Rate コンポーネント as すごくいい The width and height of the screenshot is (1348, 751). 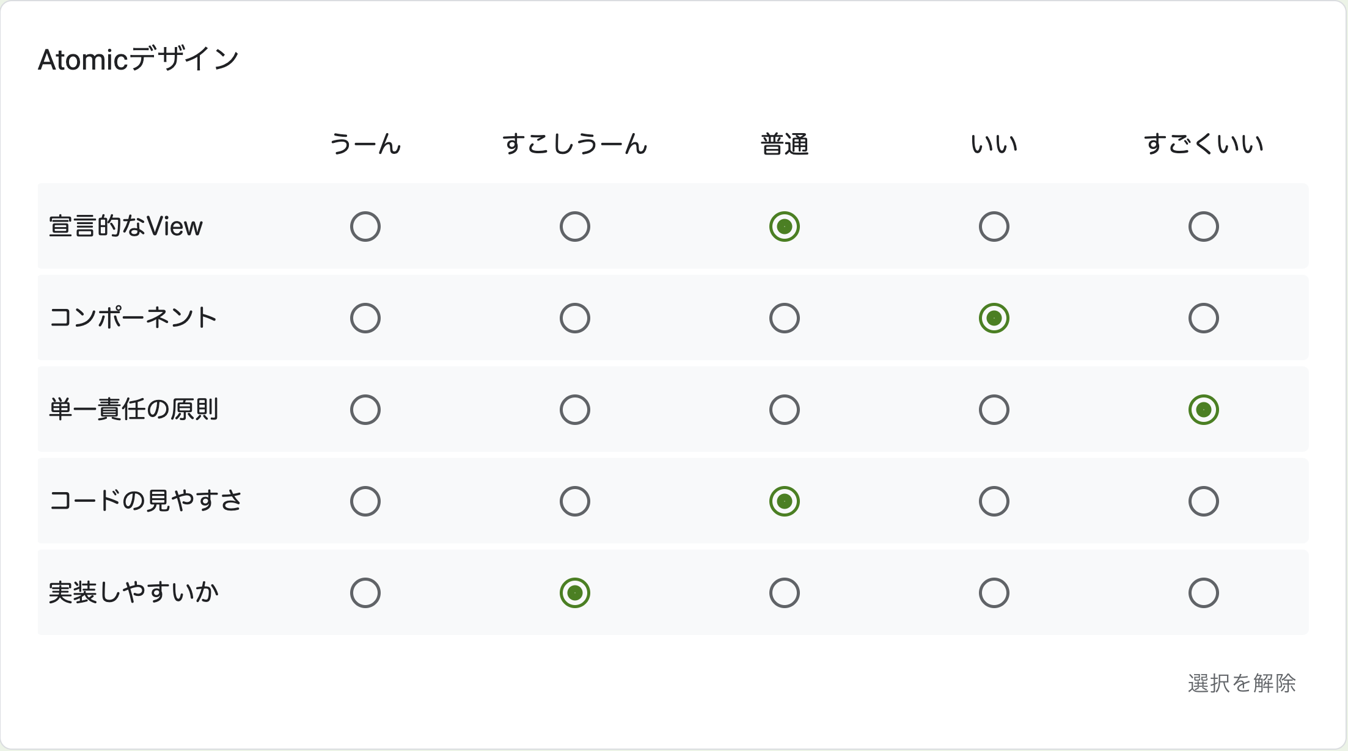(x=1203, y=317)
